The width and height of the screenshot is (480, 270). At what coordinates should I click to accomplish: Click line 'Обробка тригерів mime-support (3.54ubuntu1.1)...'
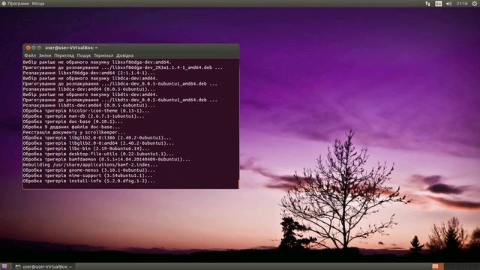click(x=88, y=175)
